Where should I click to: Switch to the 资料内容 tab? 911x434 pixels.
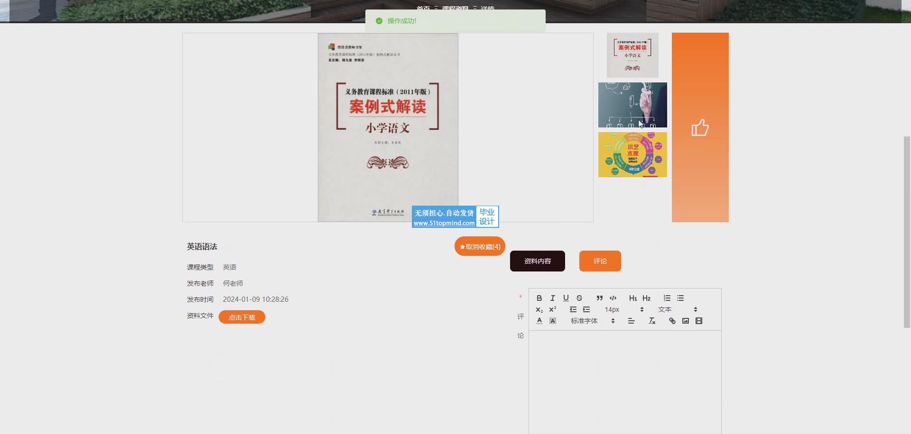click(537, 261)
